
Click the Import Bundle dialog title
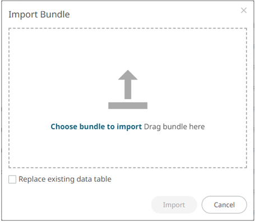(39, 15)
